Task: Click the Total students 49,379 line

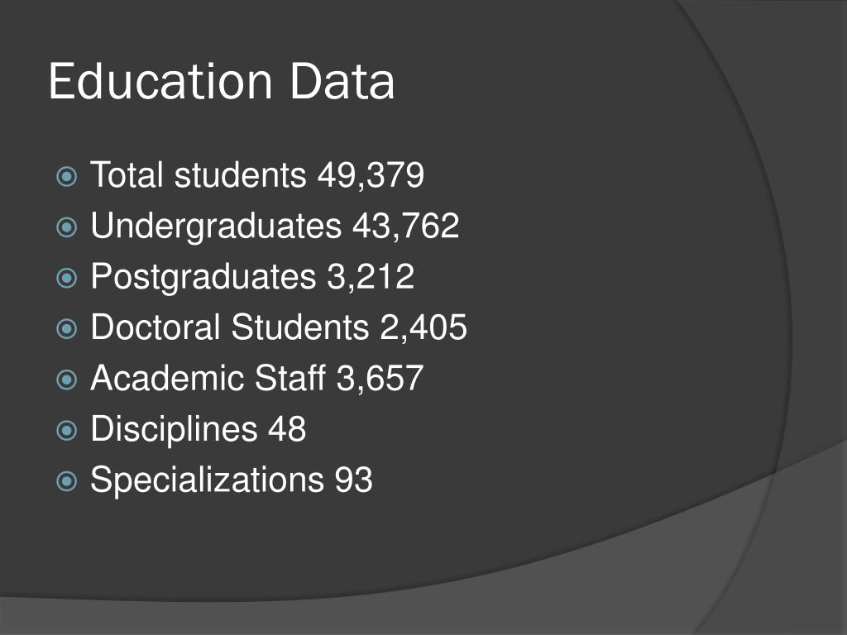Action: pyautogui.click(x=257, y=175)
